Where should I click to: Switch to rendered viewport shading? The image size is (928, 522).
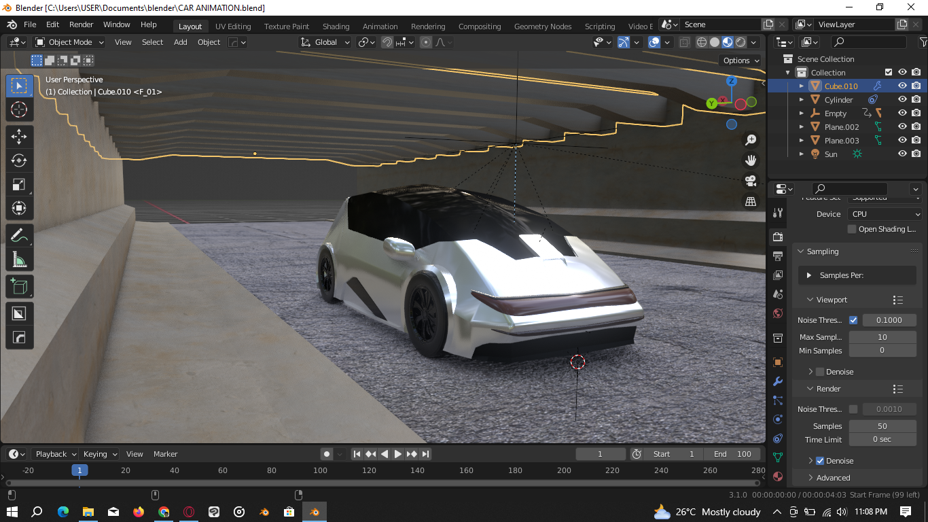740,42
